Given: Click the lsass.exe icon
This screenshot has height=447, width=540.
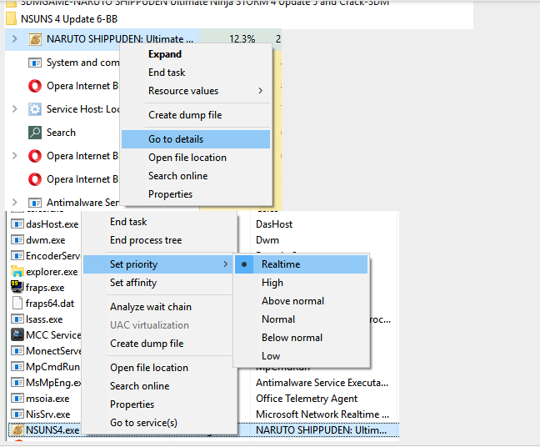Looking at the screenshot, I should (x=17, y=319).
